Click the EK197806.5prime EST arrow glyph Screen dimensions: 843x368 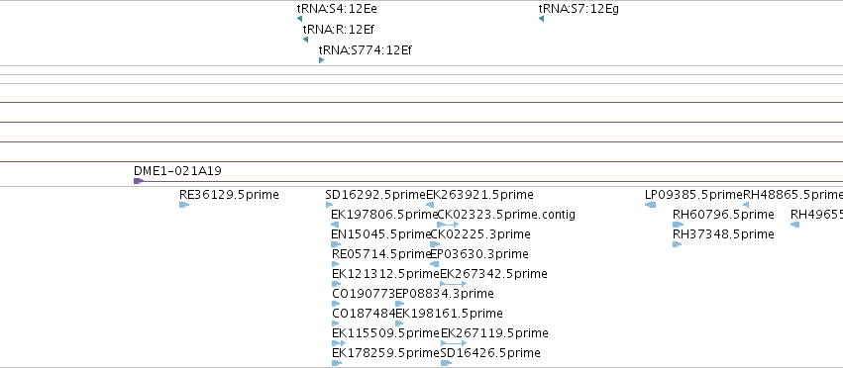coord(335,225)
